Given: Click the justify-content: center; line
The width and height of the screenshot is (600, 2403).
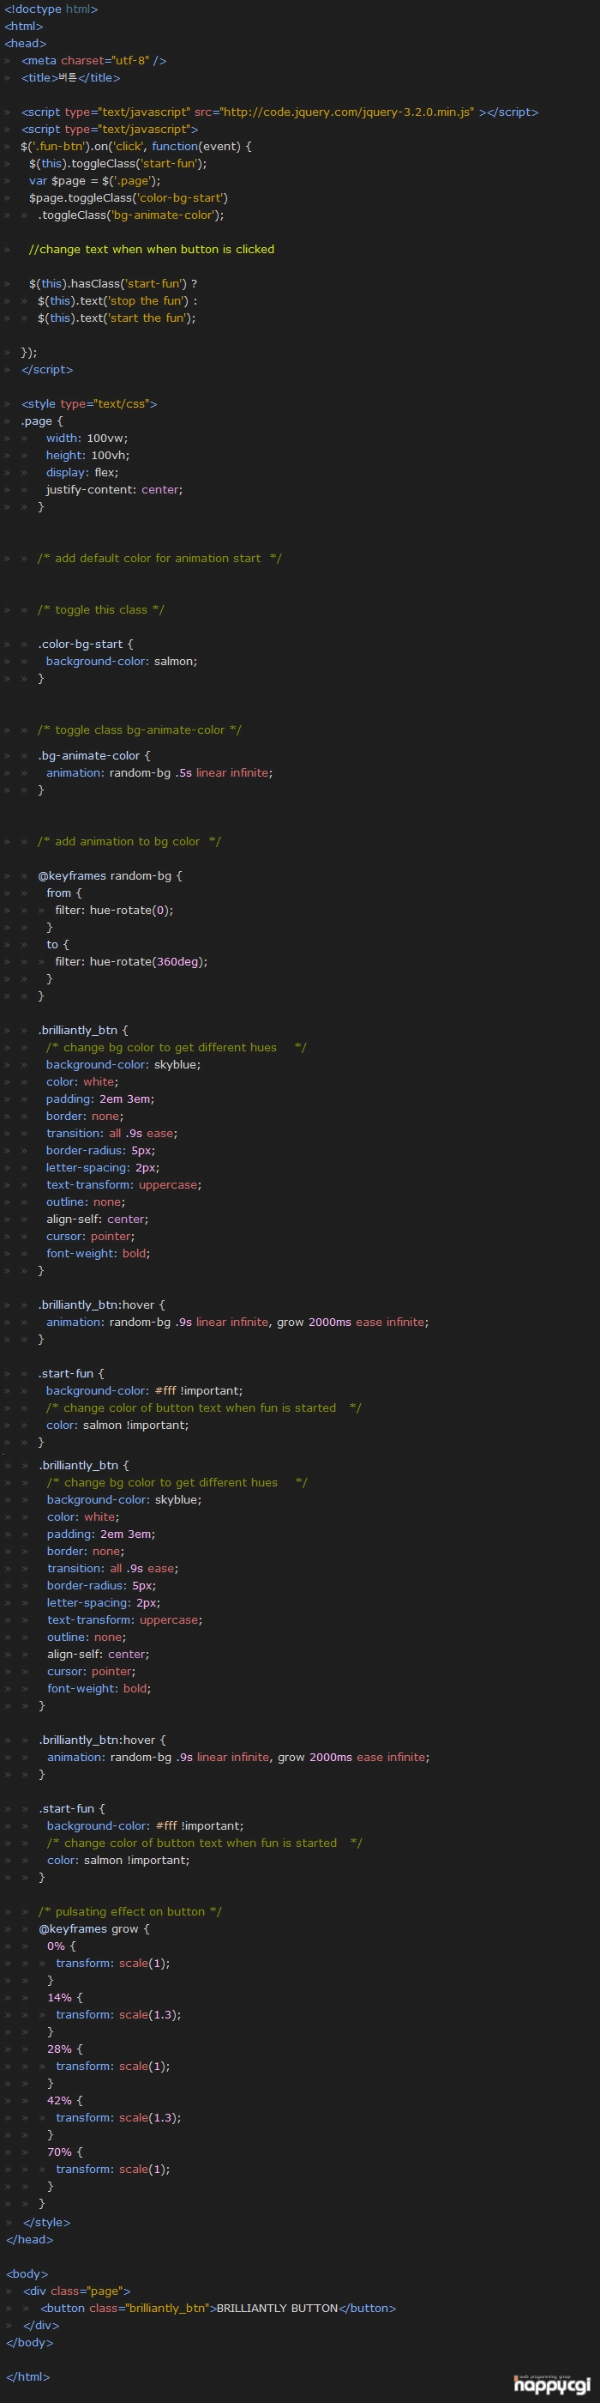Looking at the screenshot, I should click(x=114, y=490).
